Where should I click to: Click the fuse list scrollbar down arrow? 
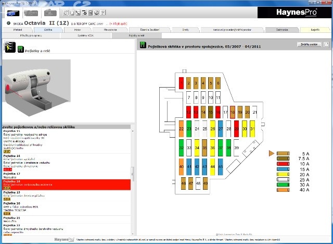[133, 234]
